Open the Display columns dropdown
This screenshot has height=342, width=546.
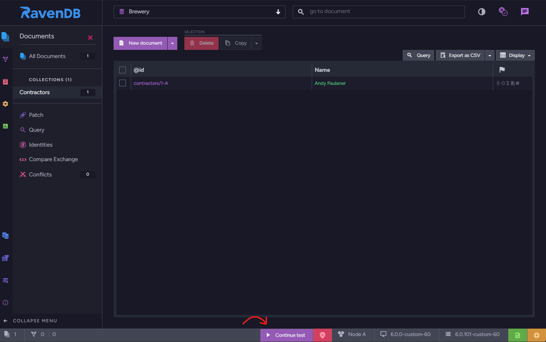(515, 55)
